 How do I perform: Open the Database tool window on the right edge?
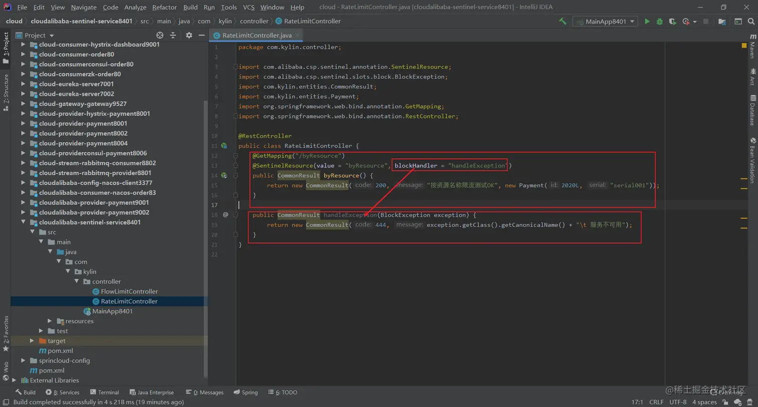pos(752,110)
